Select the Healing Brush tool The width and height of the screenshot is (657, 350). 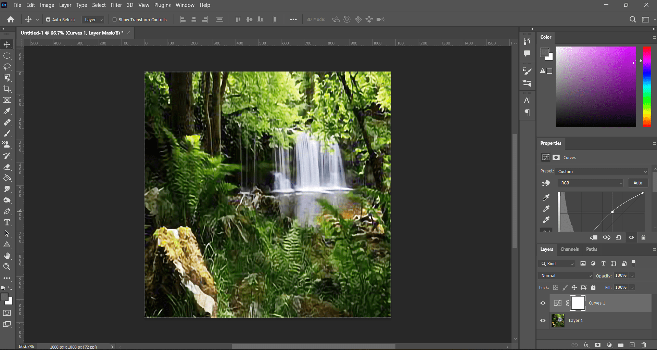coord(7,122)
